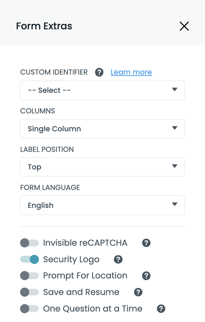The height and width of the screenshot is (322, 205).
Task: Toggle One Question at a Time on
Action: [30, 309]
